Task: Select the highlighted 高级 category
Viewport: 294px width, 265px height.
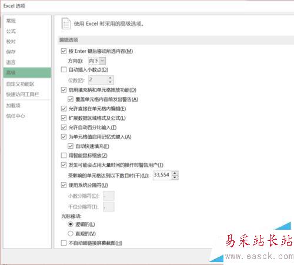Action: (x=27, y=73)
